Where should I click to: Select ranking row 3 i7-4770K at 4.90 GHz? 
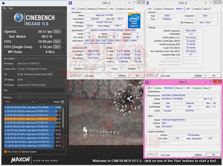point(33,115)
